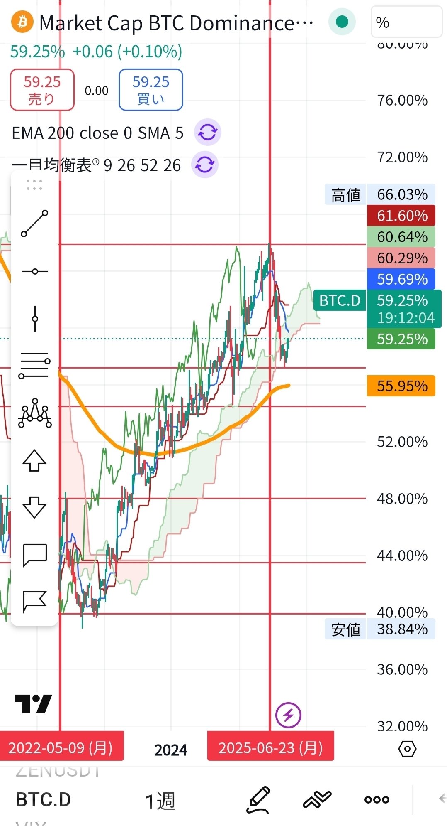447x826 pixels.
Task: Tap the red 59.25 sell button
Action: tap(42, 90)
